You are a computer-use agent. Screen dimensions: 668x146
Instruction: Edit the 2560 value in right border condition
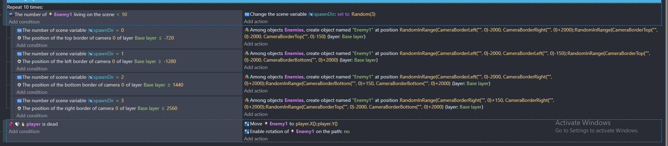point(172,109)
